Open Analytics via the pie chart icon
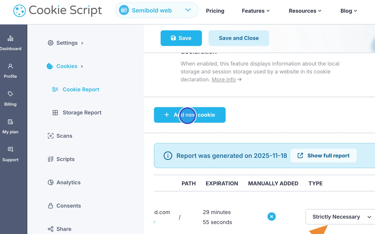The image size is (375, 234). click(50, 182)
